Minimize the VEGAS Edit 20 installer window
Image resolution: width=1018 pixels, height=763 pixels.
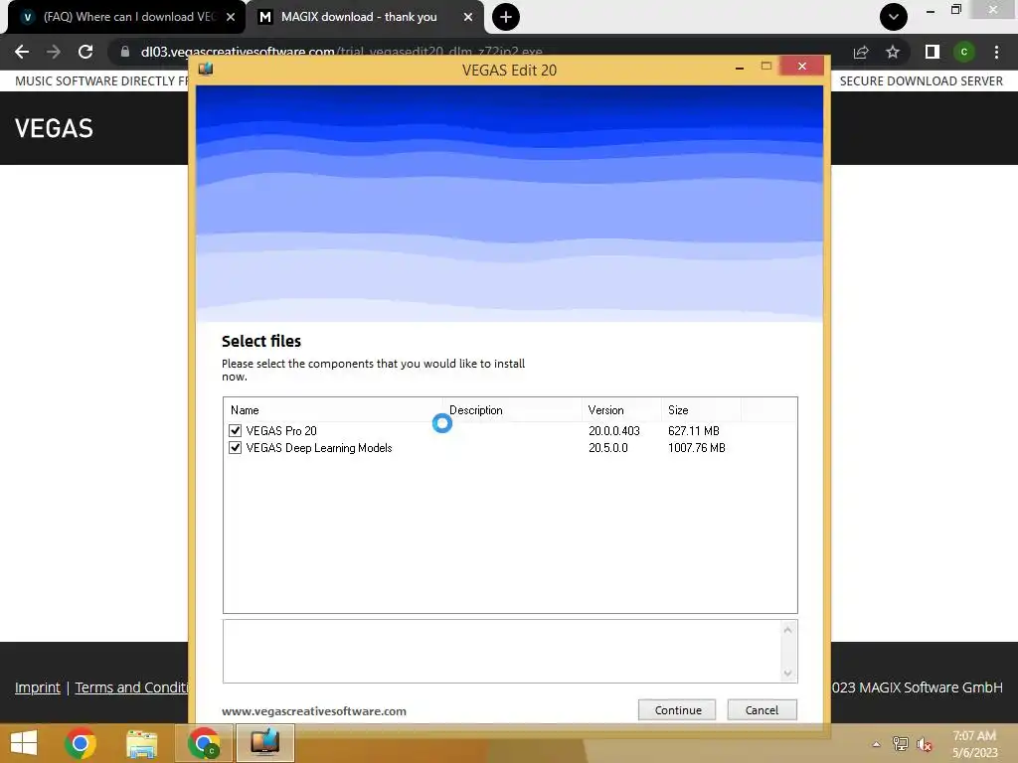coord(740,67)
